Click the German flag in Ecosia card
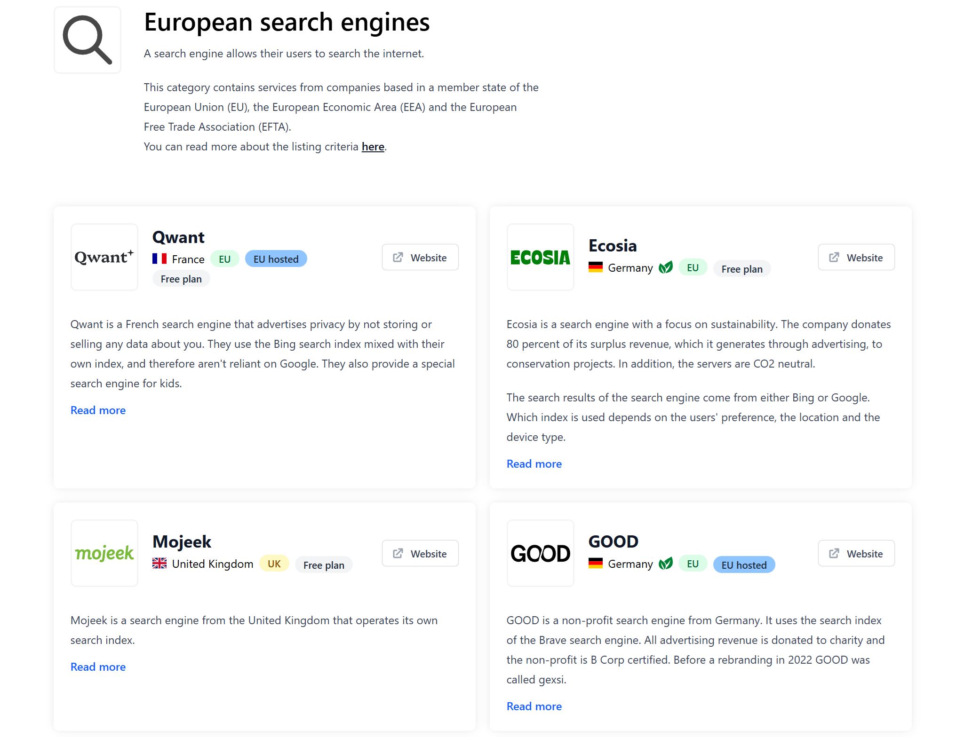This screenshot has width=980, height=737. (595, 267)
